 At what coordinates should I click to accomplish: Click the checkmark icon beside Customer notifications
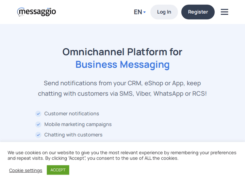38,114
